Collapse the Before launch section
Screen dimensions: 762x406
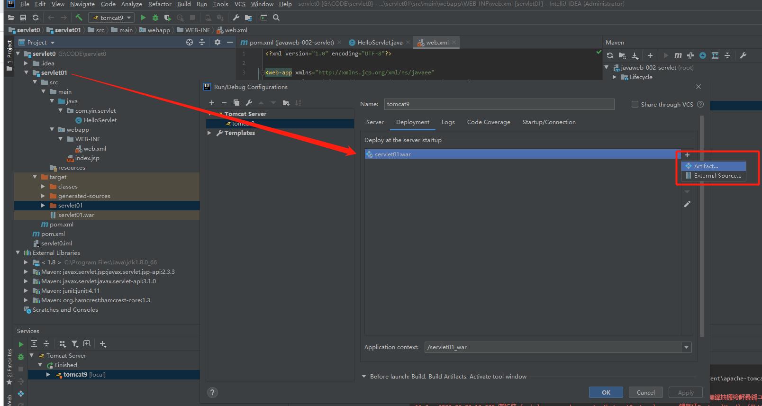tap(364, 377)
